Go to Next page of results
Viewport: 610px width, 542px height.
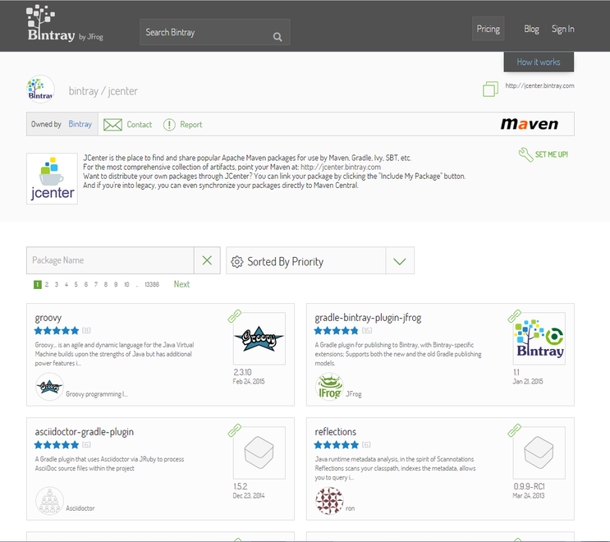[x=181, y=284]
